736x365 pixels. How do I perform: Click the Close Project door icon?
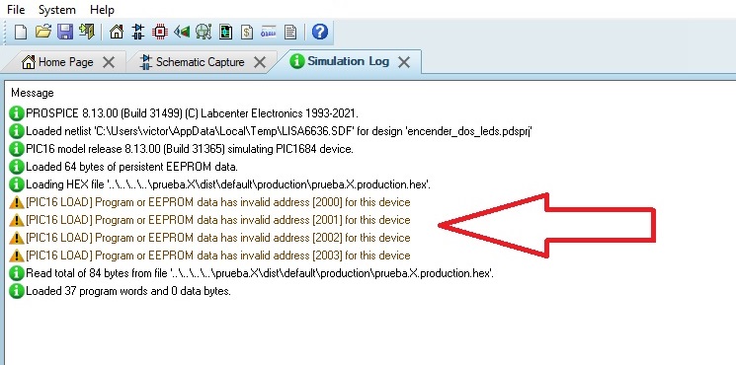coord(87,32)
